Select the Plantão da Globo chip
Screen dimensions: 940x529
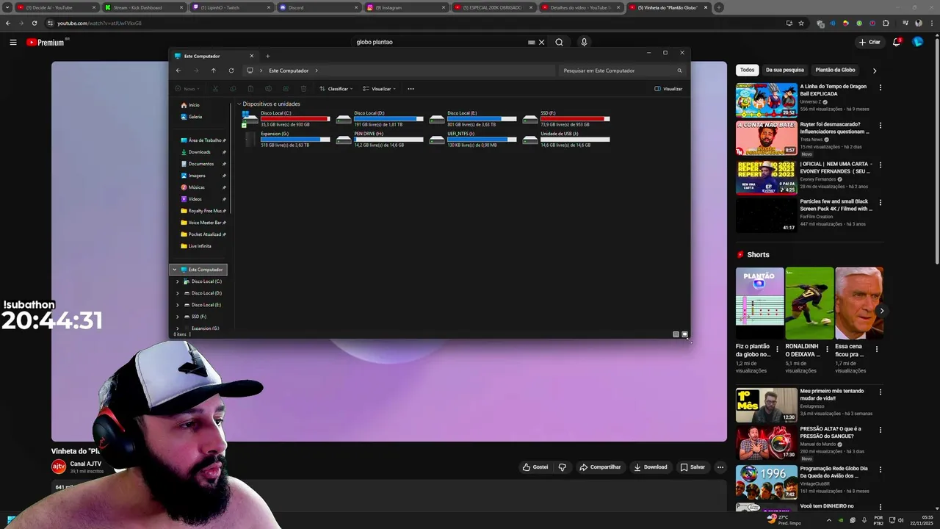tap(835, 70)
